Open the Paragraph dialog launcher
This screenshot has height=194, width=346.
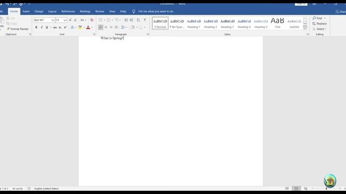click(148, 34)
